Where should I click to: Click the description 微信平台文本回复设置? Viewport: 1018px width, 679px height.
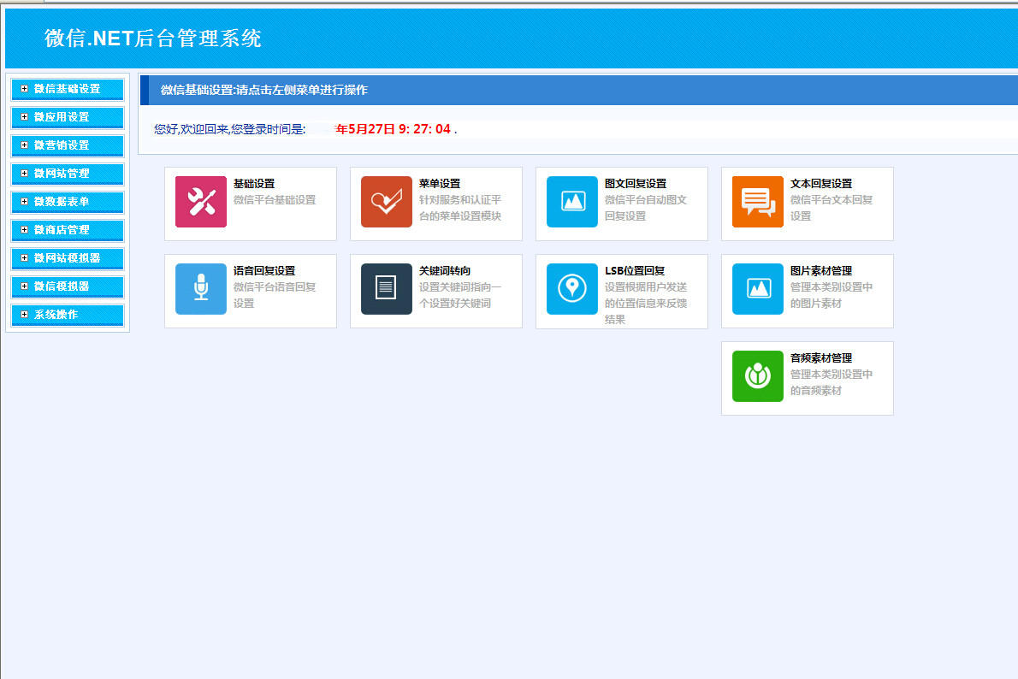(x=832, y=208)
